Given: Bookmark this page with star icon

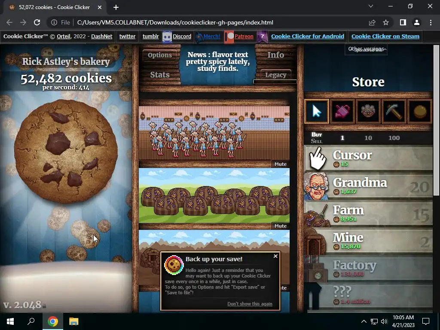Looking at the screenshot, I should pyautogui.click(x=386, y=22).
